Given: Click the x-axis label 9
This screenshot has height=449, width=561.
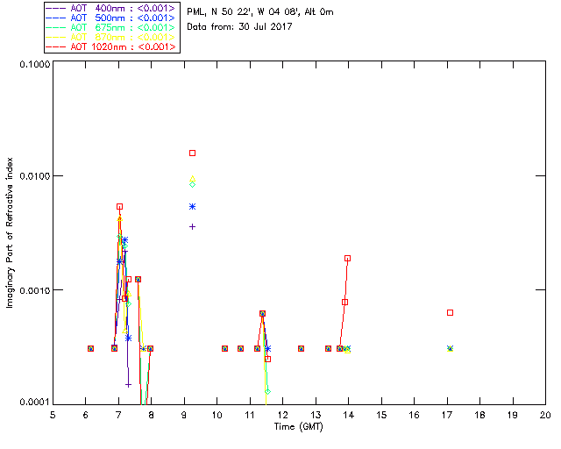Looking at the screenshot, I should click(184, 415).
